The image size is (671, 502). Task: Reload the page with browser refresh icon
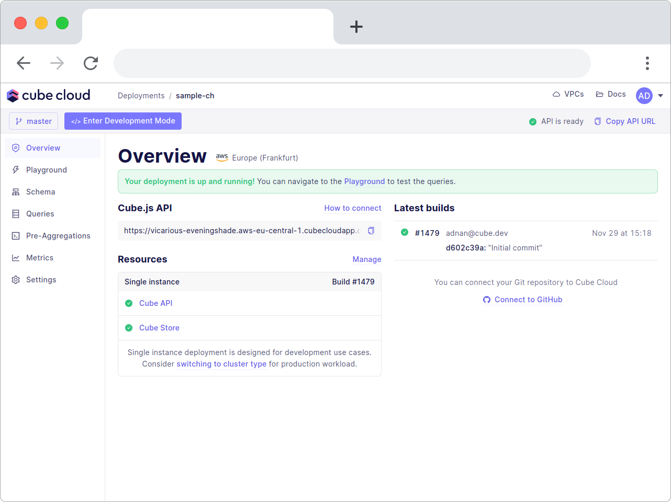coord(91,63)
